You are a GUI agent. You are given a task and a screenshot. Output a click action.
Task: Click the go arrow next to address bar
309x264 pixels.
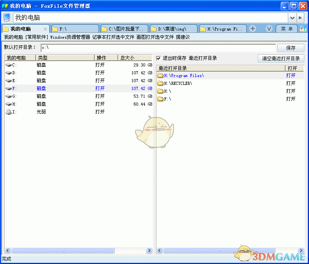pyautogui.click(x=300, y=18)
